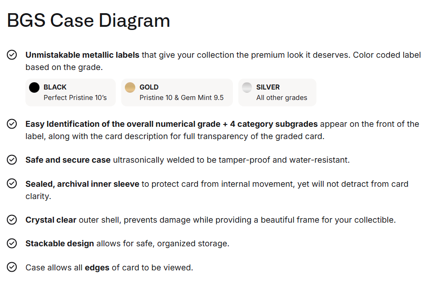Select the SILVER All other grades card
This screenshot has height=284, width=429.
pos(277,92)
